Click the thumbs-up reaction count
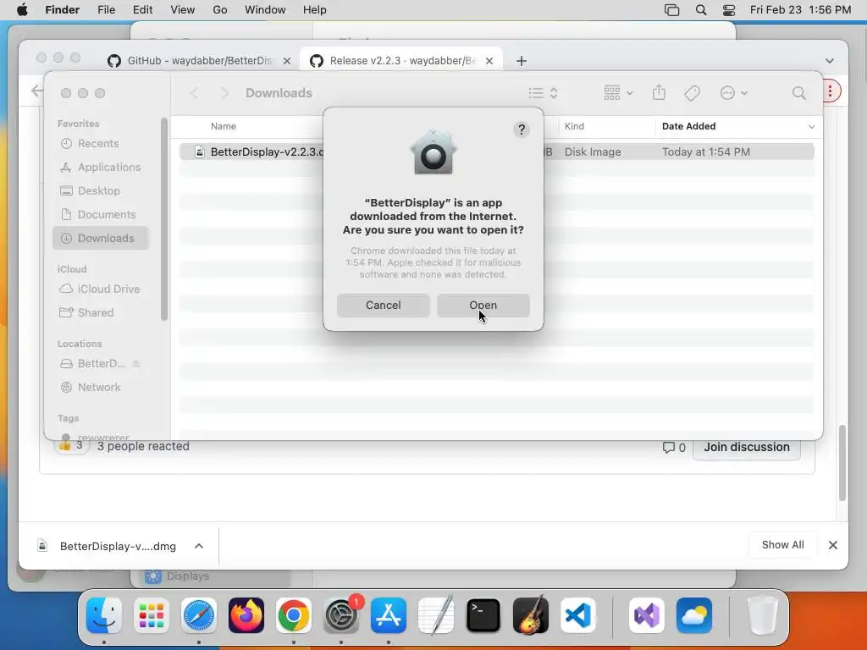Image resolution: width=867 pixels, height=650 pixels. pos(72,445)
